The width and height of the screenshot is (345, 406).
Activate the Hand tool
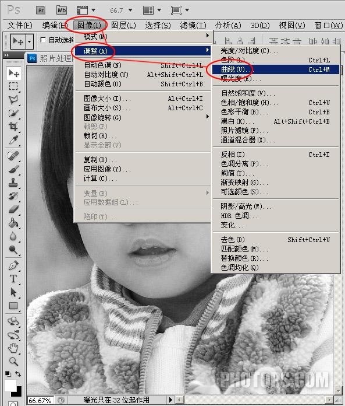point(13,348)
